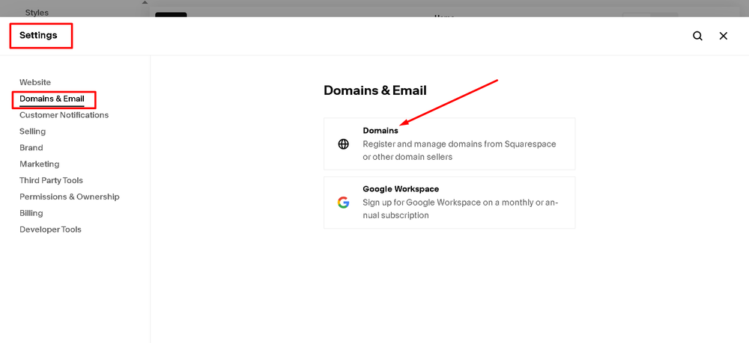Click text 'Register and manage domains from Squarespace'

pos(460,144)
